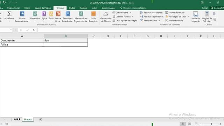Click Calcular Planilha icon
The image size is (224, 126).
[x=214, y=19]
